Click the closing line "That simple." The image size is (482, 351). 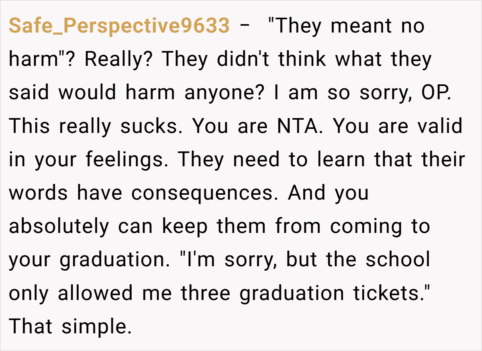70,327
